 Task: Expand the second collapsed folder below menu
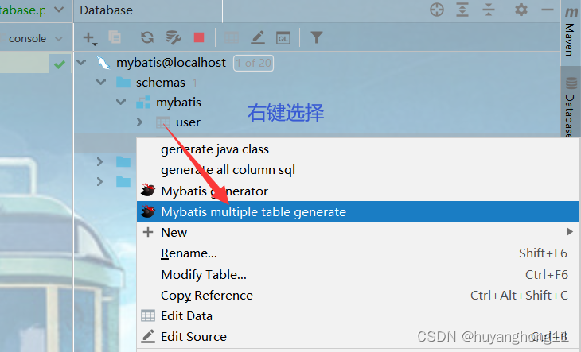[x=99, y=181]
